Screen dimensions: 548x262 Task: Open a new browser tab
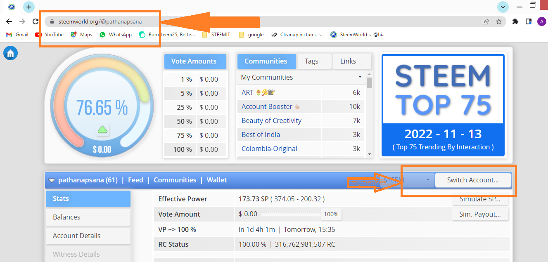tap(28, 7)
